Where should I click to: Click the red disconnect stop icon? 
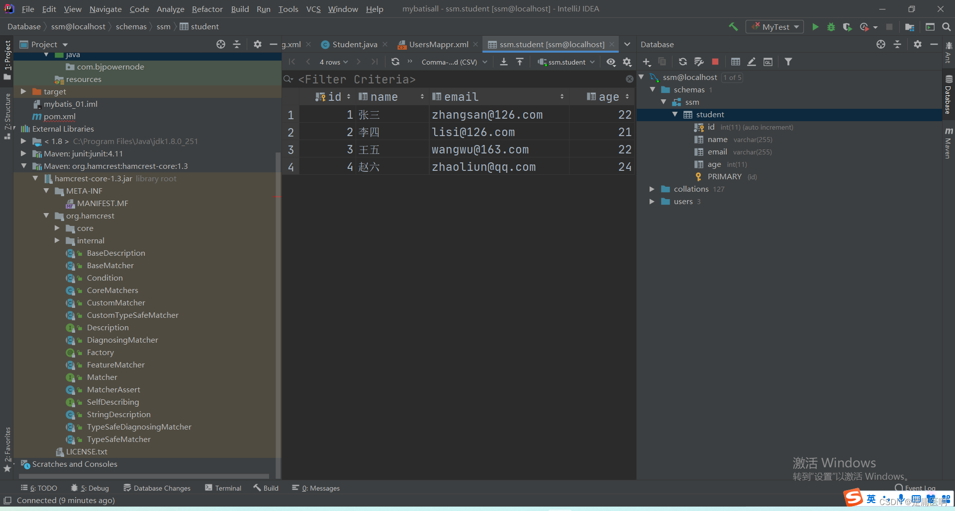715,62
